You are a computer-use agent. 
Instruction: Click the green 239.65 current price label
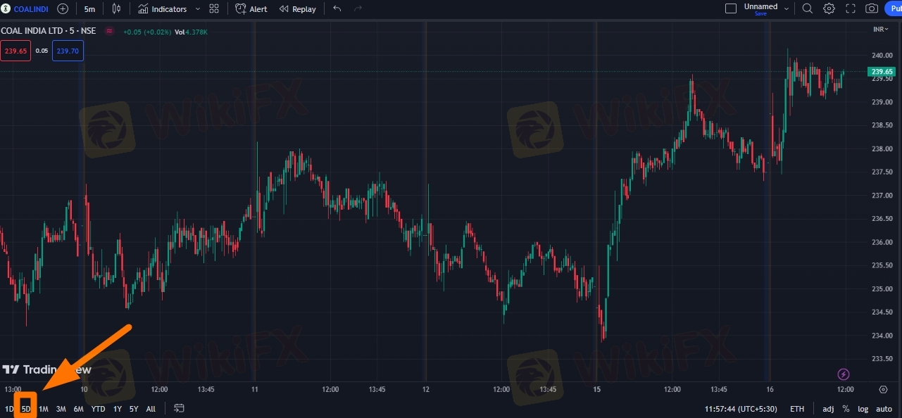[x=882, y=72]
